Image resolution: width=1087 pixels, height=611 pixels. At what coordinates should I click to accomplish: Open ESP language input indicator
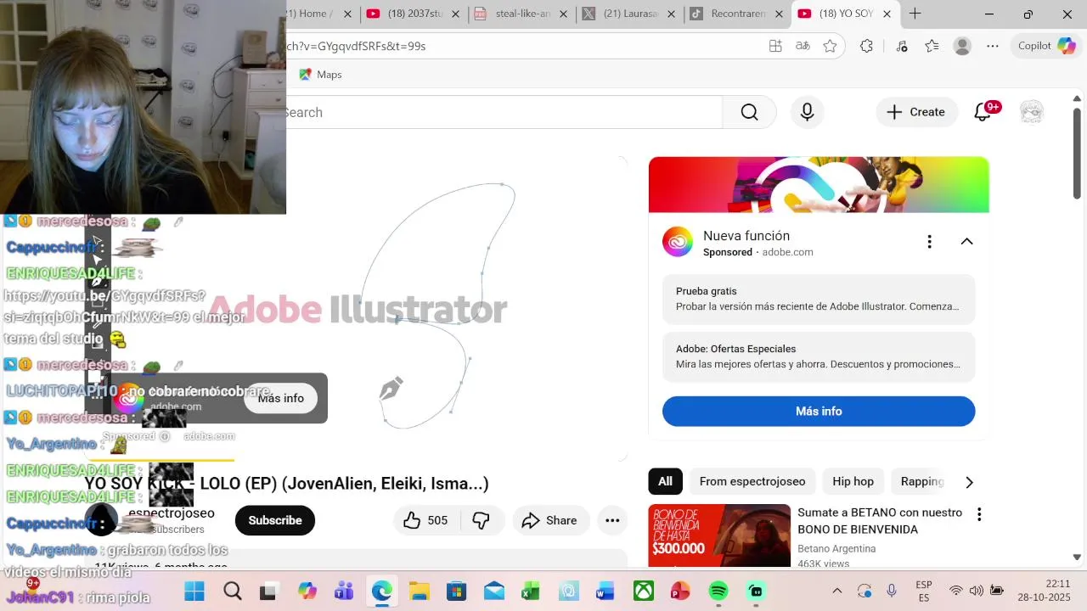[x=924, y=591]
